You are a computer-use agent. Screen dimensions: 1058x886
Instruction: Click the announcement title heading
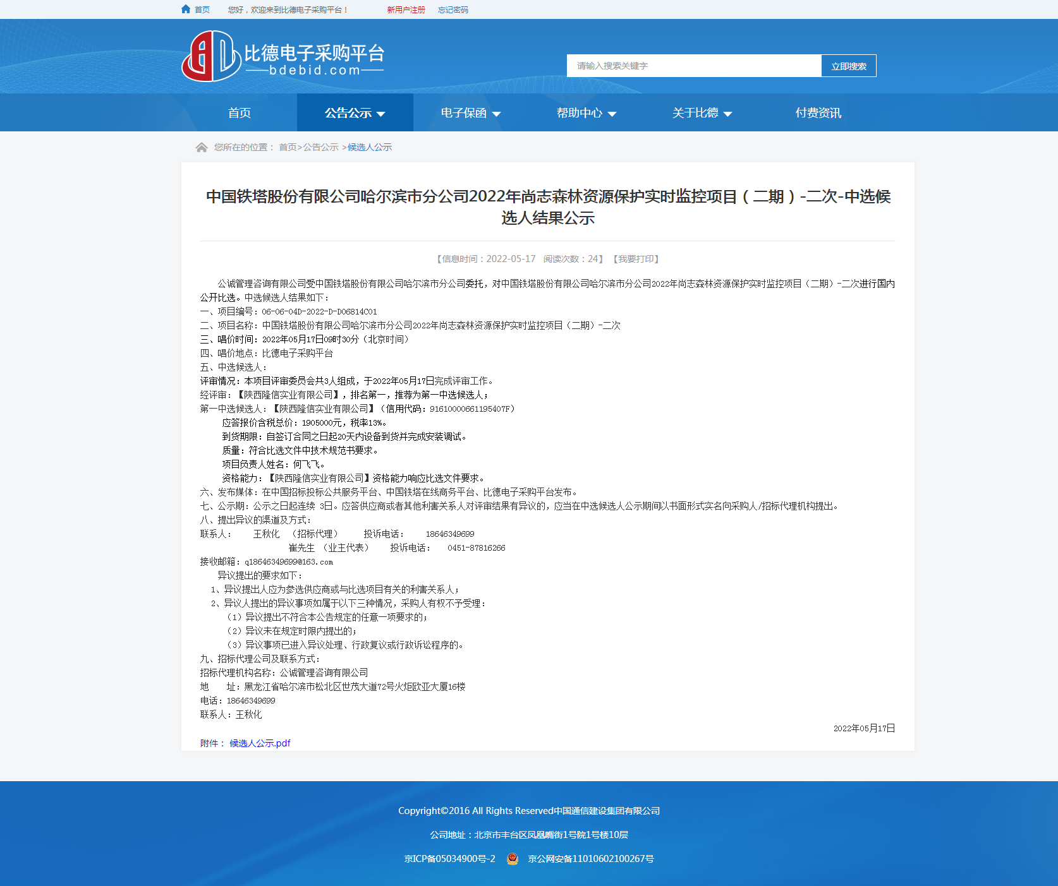[548, 207]
